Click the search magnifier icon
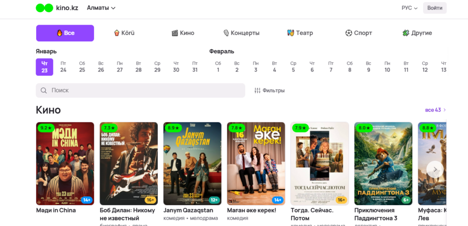Screen dimensions: 468x226 pos(43,90)
